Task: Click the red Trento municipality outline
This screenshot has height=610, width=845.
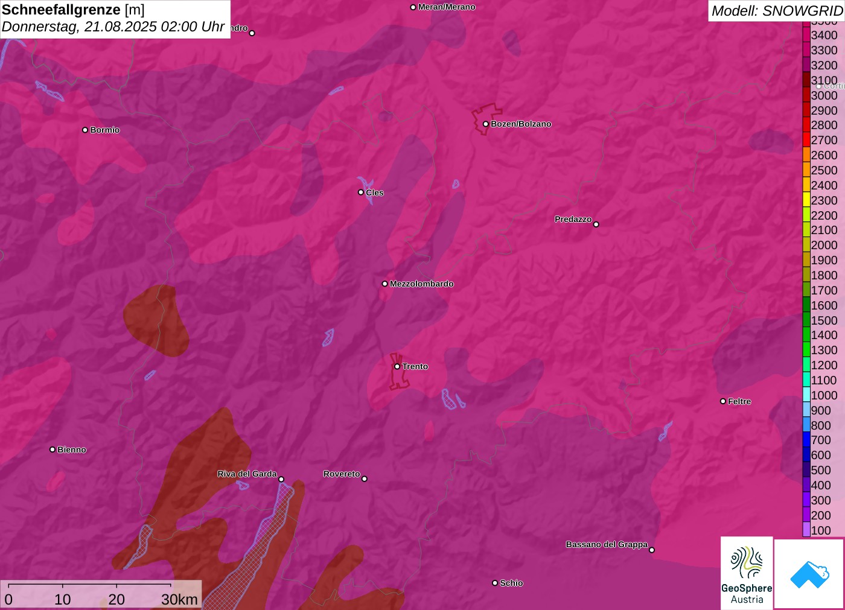Action: click(x=398, y=372)
